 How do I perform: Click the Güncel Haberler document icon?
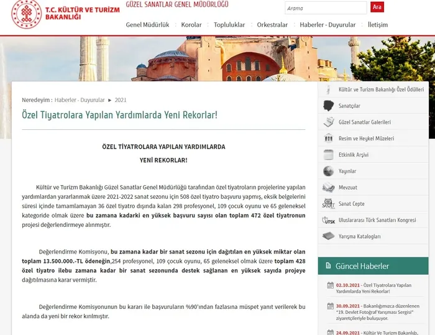pos(328,265)
